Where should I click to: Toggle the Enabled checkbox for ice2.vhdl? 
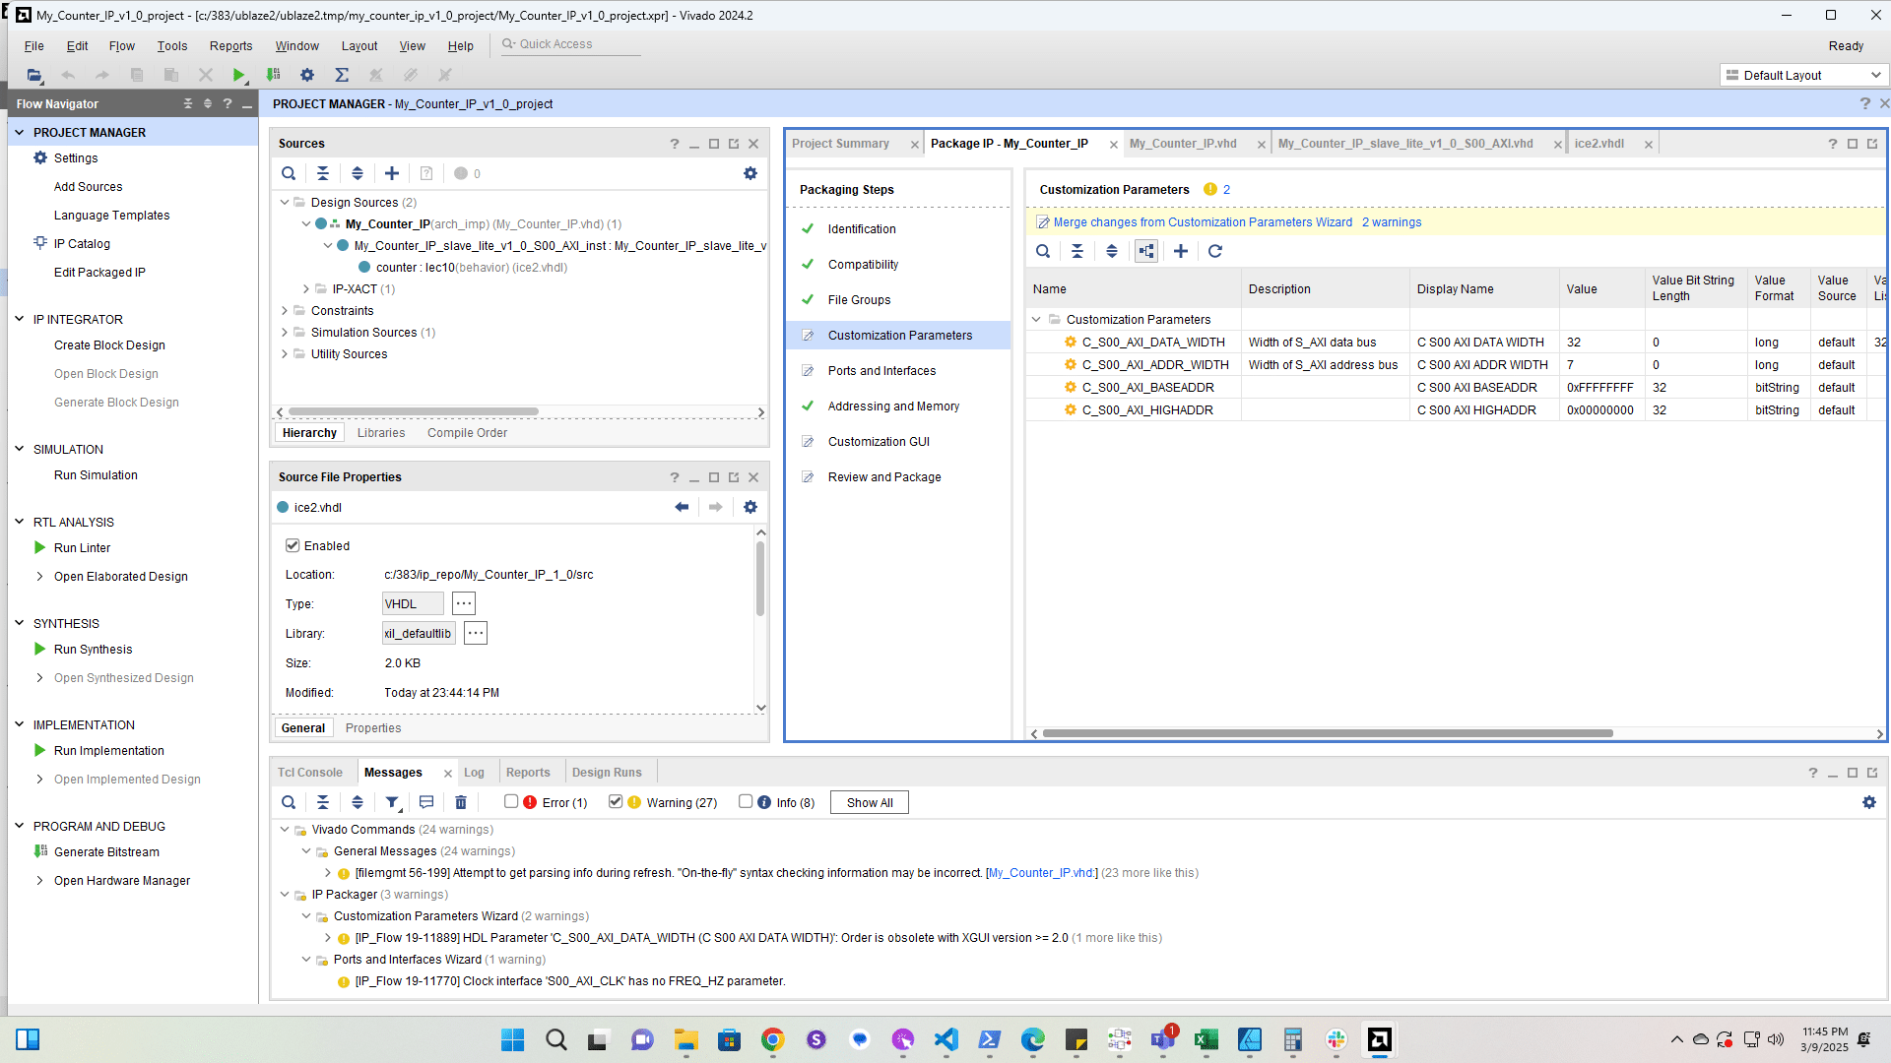point(293,545)
